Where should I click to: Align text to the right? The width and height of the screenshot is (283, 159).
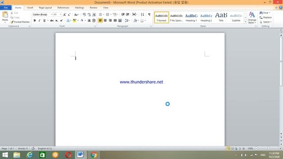(110, 21)
